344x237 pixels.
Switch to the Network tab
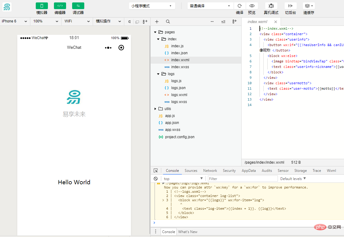210,171
